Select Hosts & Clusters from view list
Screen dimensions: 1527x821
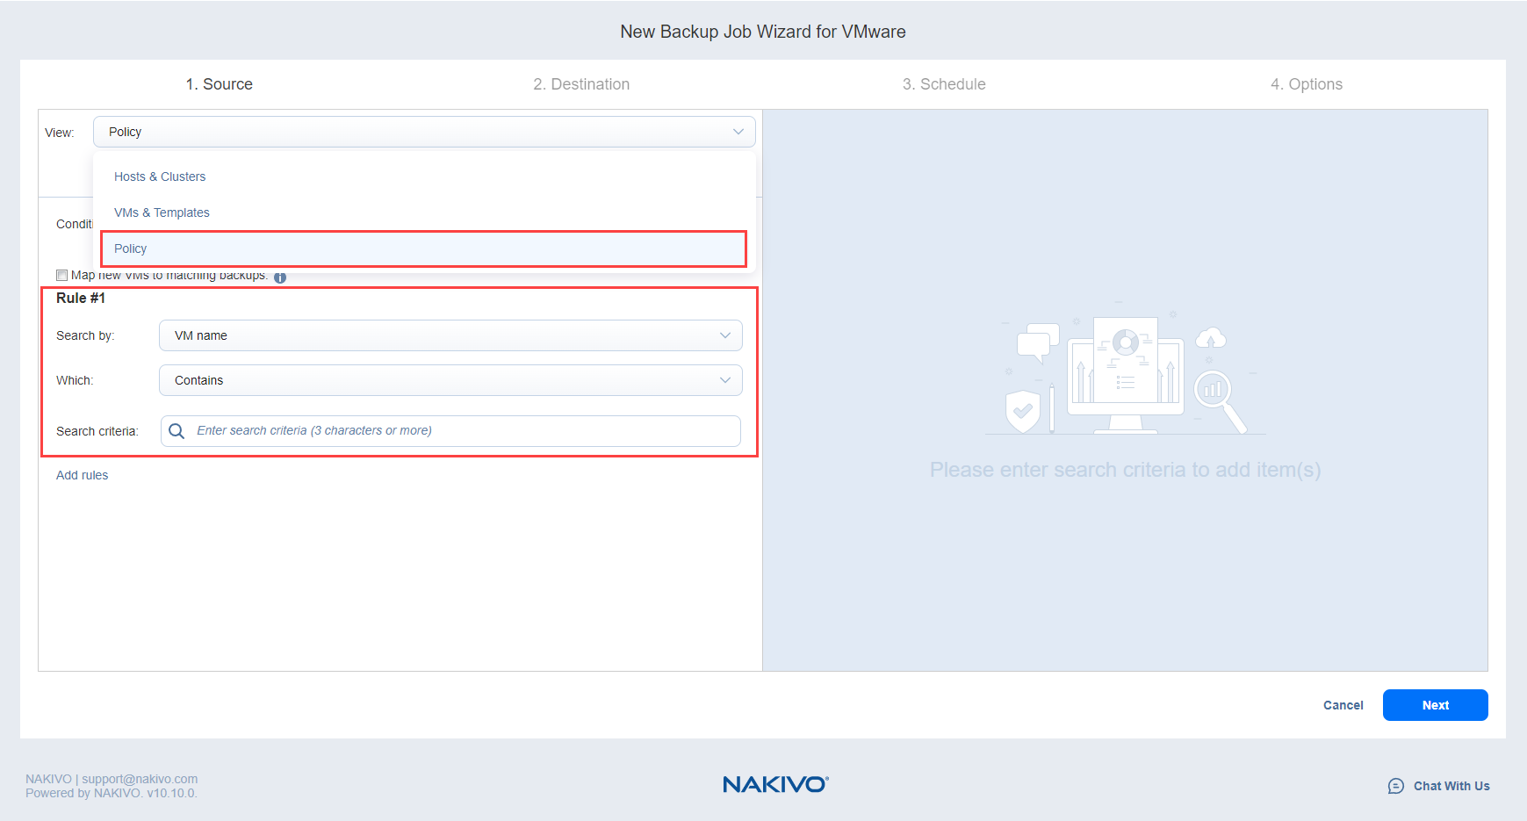tap(160, 176)
